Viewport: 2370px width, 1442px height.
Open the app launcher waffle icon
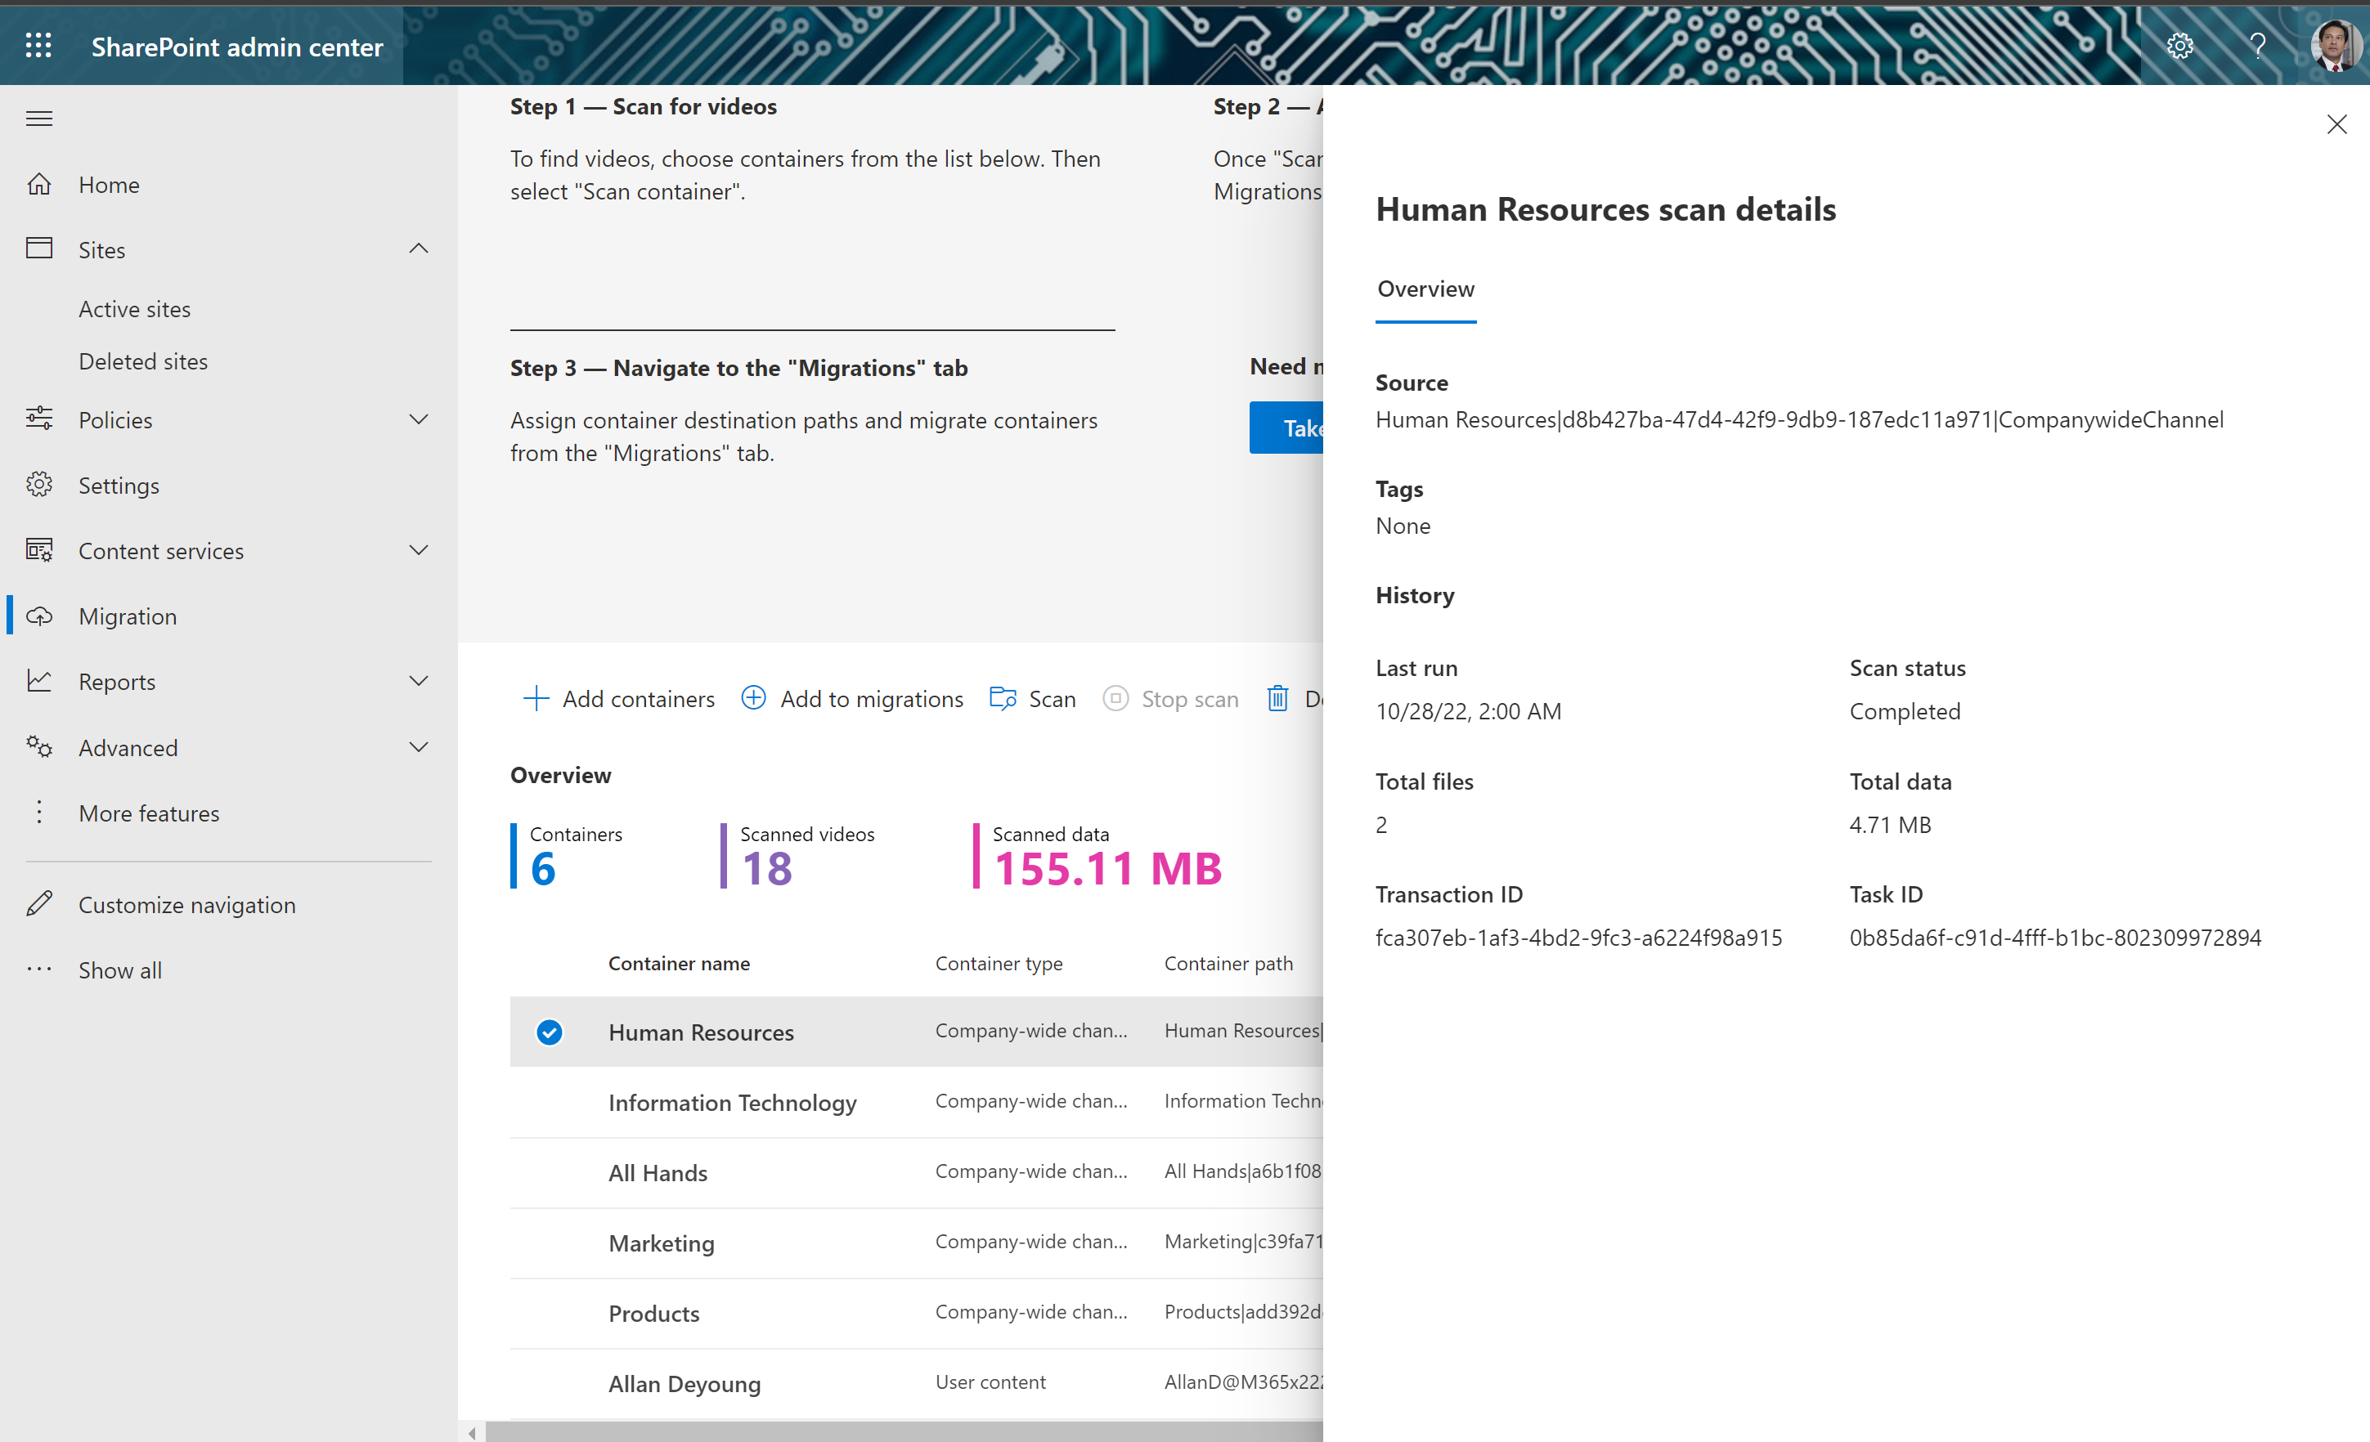click(x=38, y=46)
